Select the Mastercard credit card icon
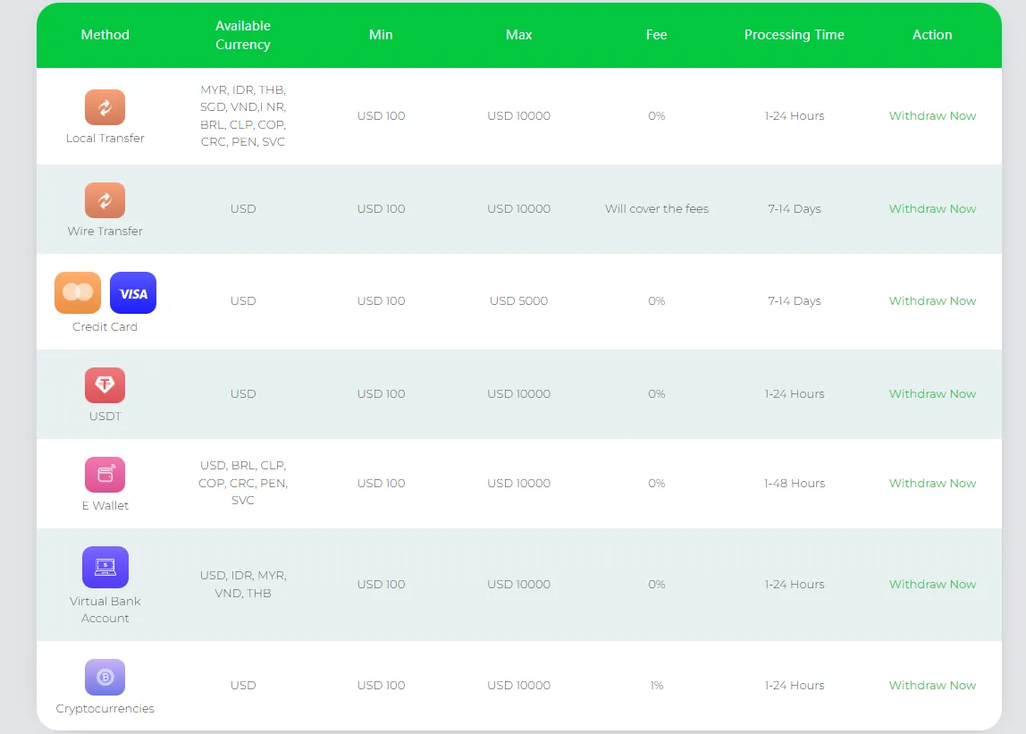This screenshot has width=1026, height=734. pyautogui.click(x=78, y=292)
